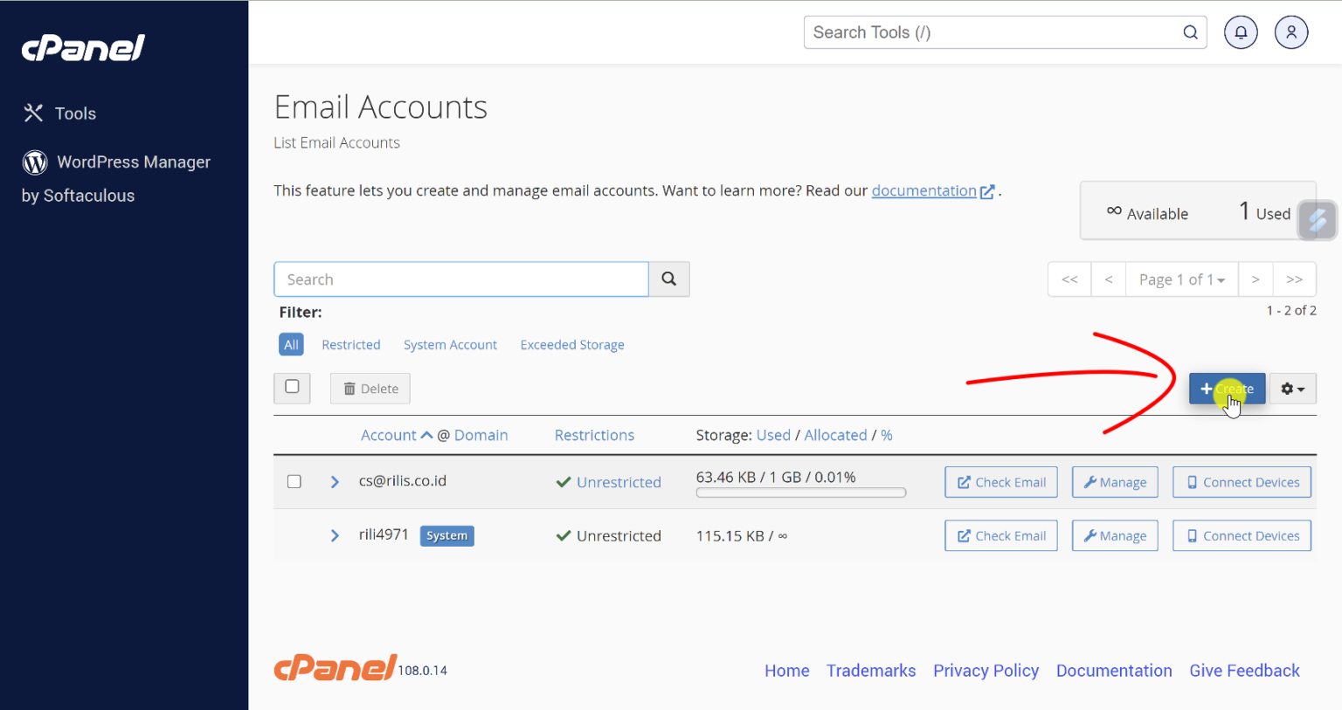
Task: Check the checkbox for cs@rilis.co.id
Action: [x=294, y=481]
